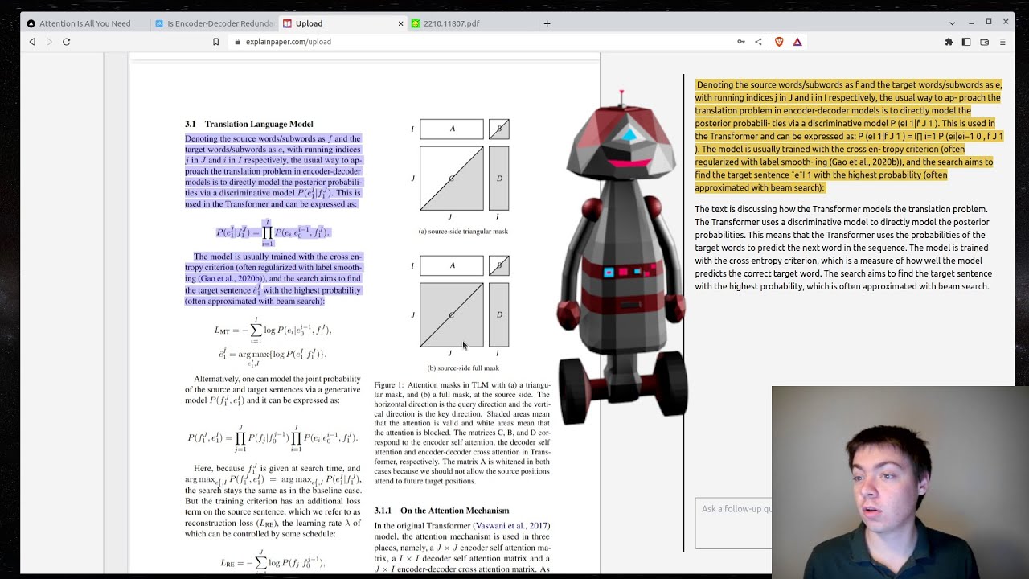Open the Brave Wallet icon
The image size is (1029, 579).
click(984, 42)
